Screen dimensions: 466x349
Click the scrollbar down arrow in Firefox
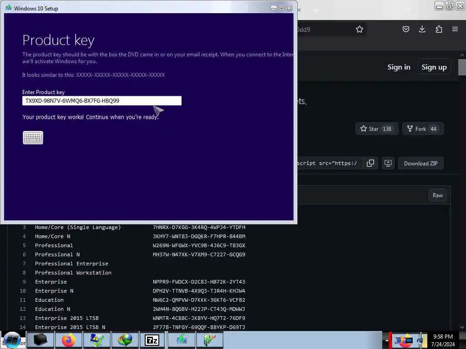click(462, 327)
